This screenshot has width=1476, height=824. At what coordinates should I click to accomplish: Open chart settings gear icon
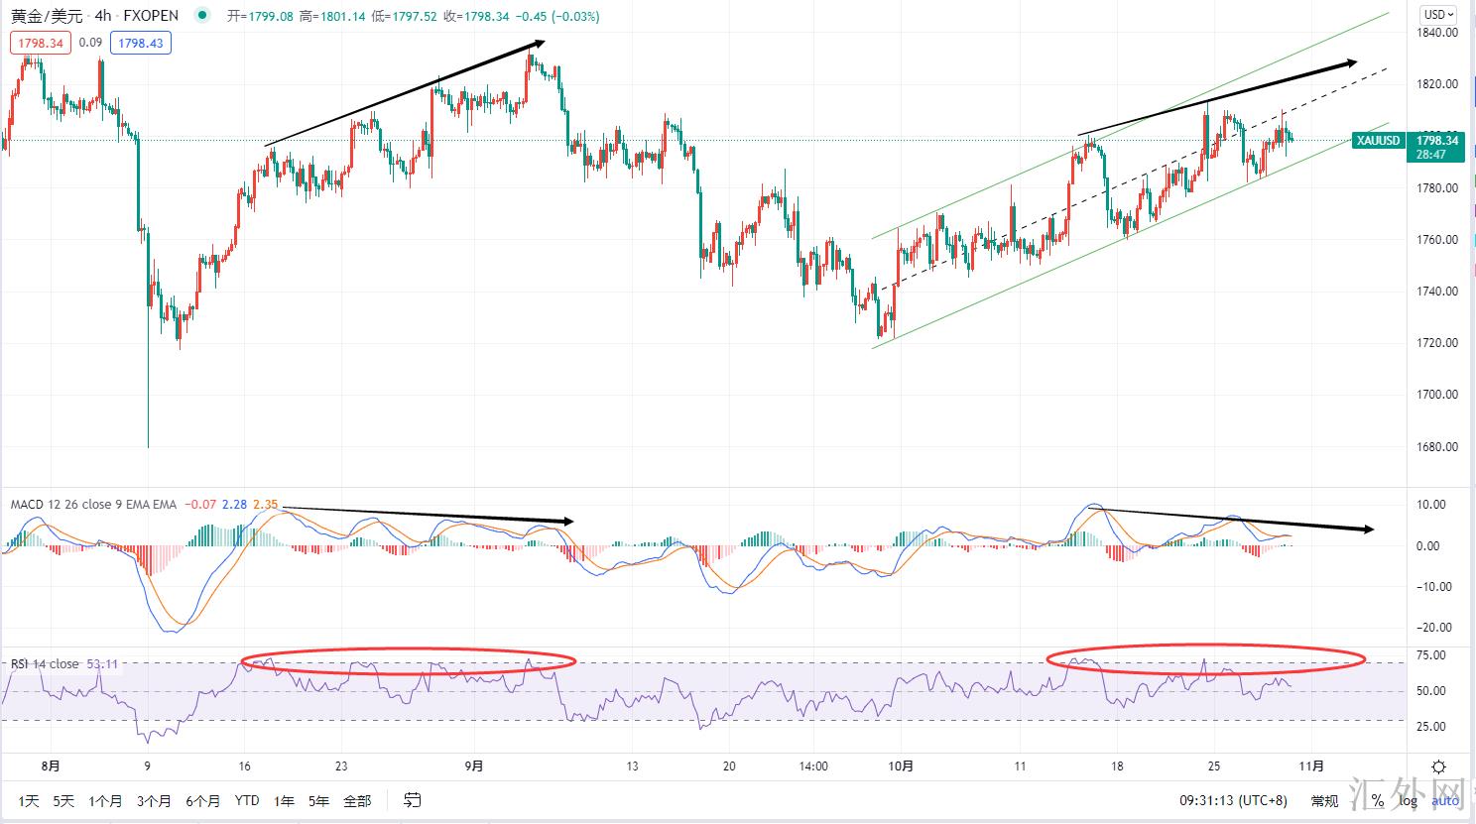click(1438, 766)
